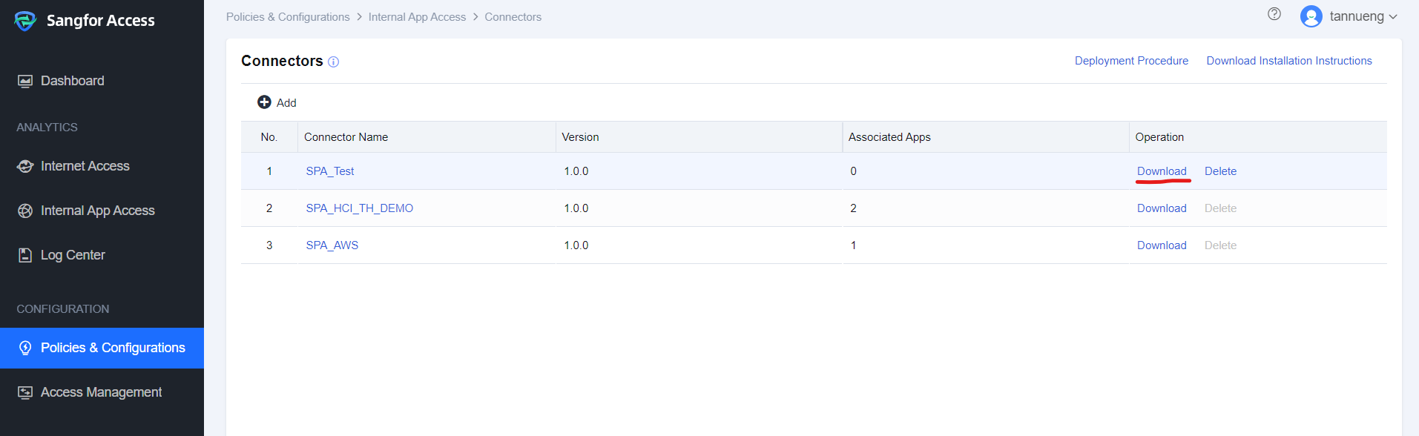The height and width of the screenshot is (436, 1419).
Task: Delete the SPA_Test connector
Action: click(1220, 171)
